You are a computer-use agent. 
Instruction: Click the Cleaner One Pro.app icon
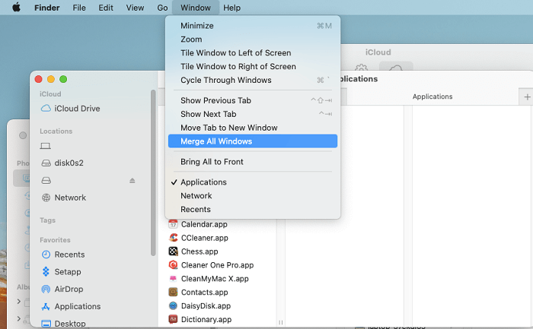click(x=173, y=265)
